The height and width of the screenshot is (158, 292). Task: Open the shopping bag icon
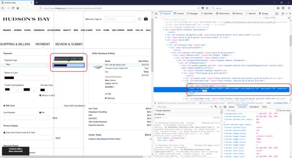pyautogui.click(x=146, y=19)
